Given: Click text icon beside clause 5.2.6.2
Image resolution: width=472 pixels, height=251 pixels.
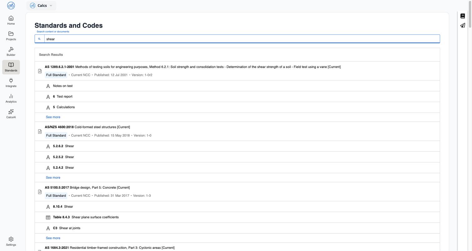Looking at the screenshot, I should click(48, 146).
